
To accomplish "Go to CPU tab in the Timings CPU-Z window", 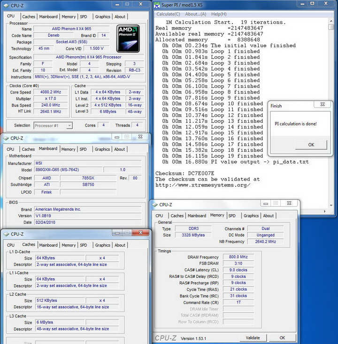I will point(159,216).
